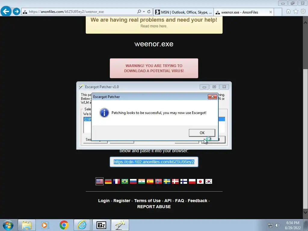
Task: Select the South Korean flag language
Action: click(x=209, y=181)
